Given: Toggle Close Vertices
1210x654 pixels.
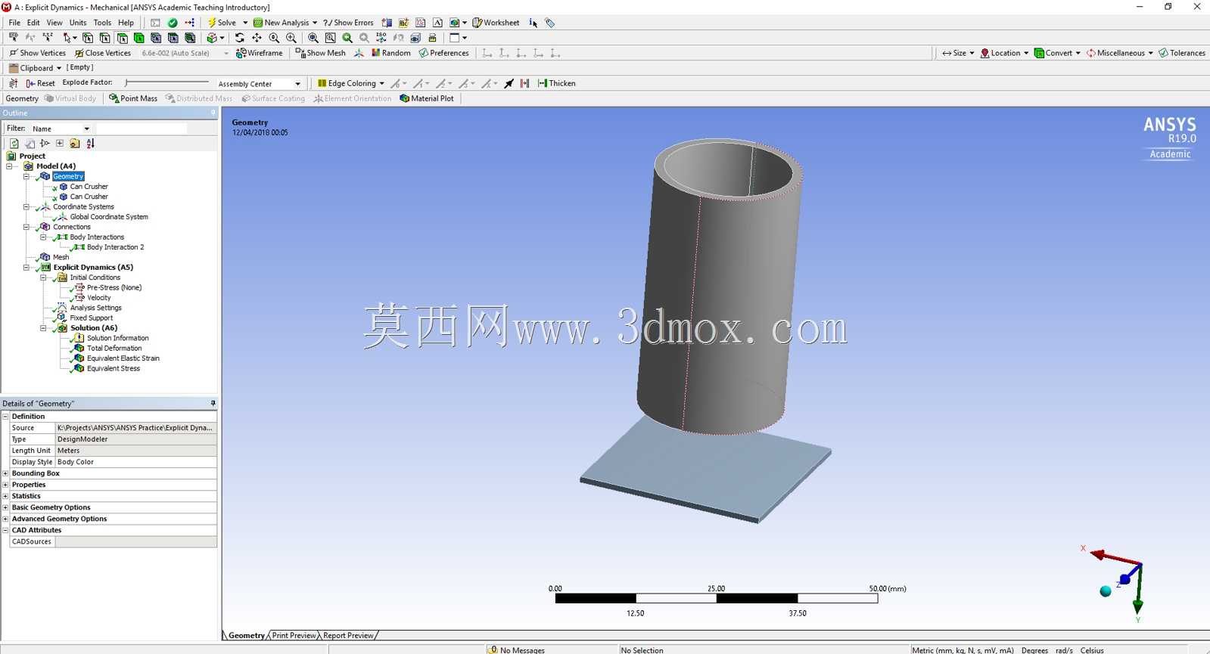Looking at the screenshot, I should (x=102, y=53).
